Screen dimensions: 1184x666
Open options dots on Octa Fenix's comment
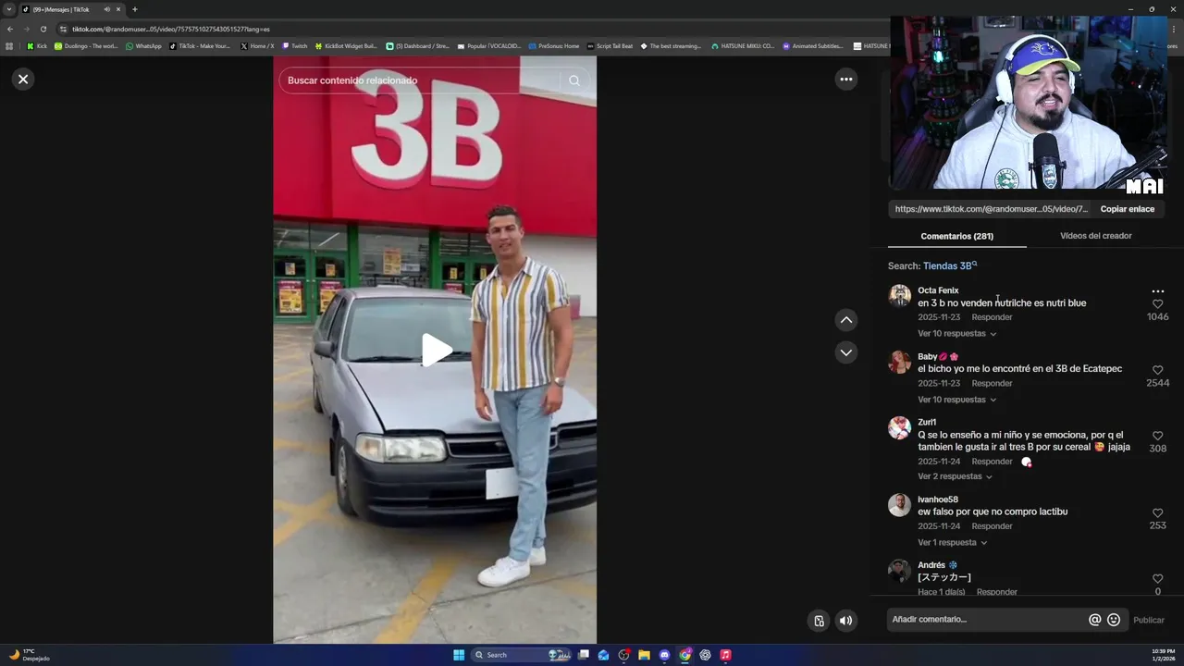pyautogui.click(x=1157, y=291)
